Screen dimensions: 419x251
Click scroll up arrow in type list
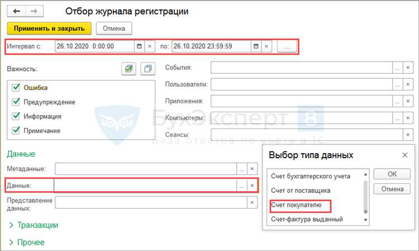(365, 174)
